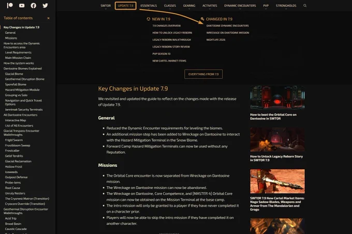Open PVP Season 10 link
This screenshot has height=234, width=352.
162,54
